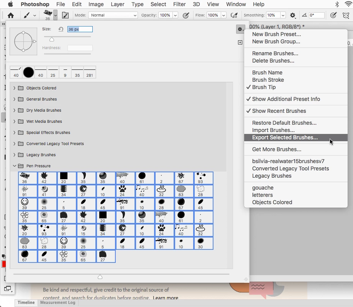
Task: Collapse the Pen Pressure brush group
Action: coord(15,166)
